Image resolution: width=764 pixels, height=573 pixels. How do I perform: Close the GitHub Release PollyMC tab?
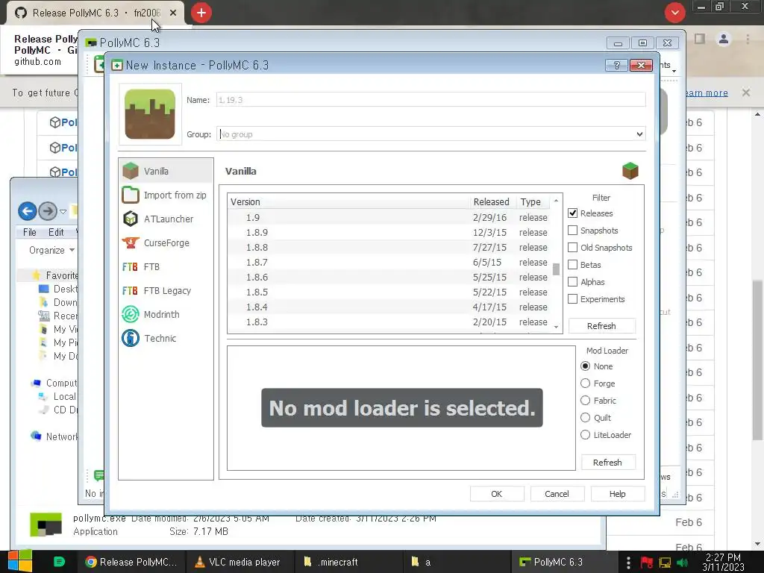coord(173,13)
